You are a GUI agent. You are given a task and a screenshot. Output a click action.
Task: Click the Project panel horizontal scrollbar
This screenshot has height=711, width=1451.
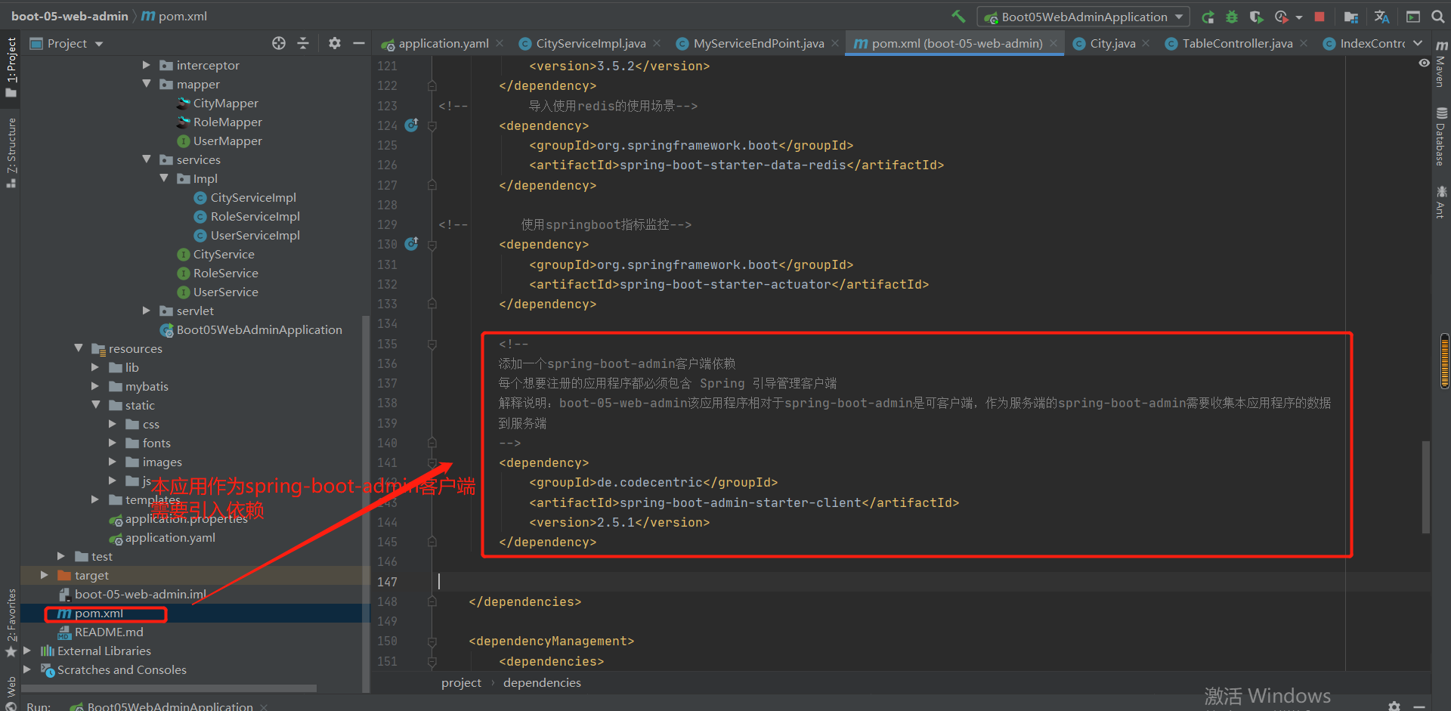(x=169, y=688)
